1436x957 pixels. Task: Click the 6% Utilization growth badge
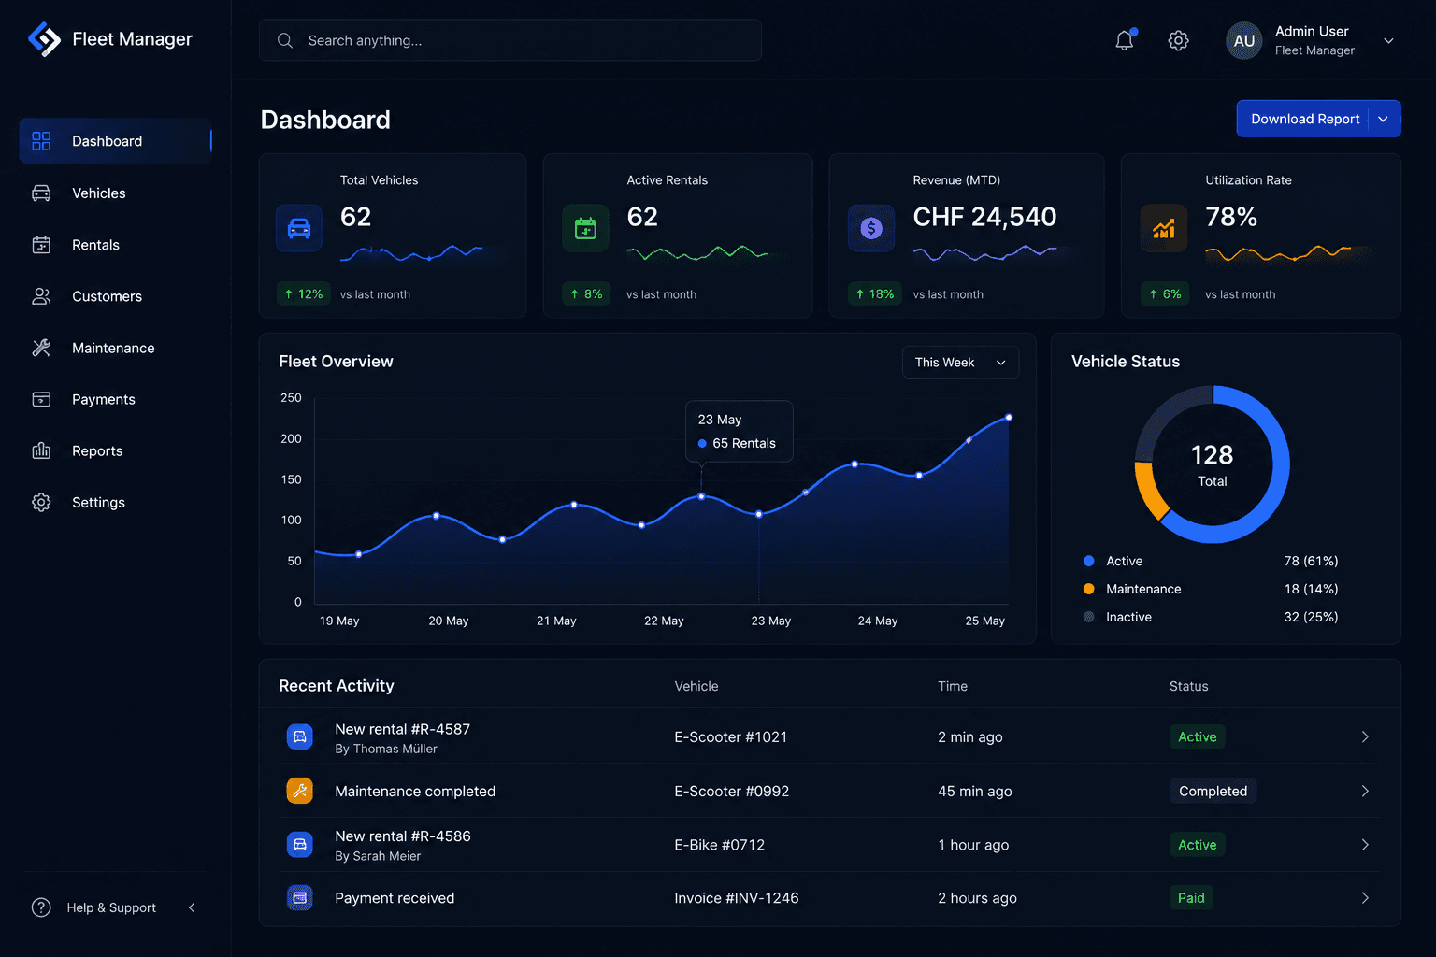pyautogui.click(x=1165, y=293)
